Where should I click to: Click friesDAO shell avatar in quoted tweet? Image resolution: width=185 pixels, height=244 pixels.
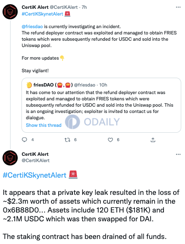coord(29,85)
